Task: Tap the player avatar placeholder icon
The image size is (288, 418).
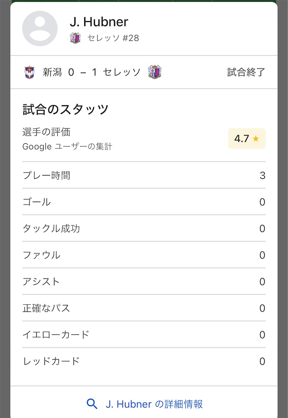Action: 40,29
